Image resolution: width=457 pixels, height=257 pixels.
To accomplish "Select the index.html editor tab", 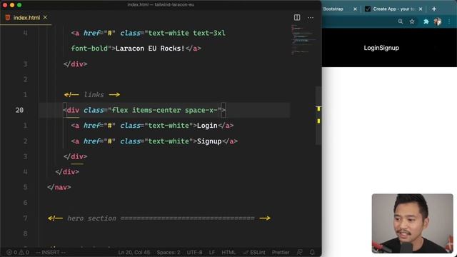I will click(x=26, y=17).
